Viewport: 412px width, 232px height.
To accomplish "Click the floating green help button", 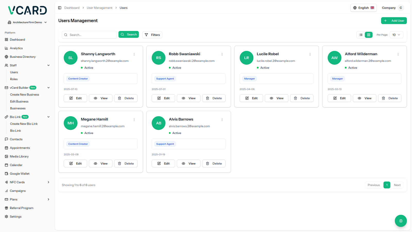I will 400,221.
